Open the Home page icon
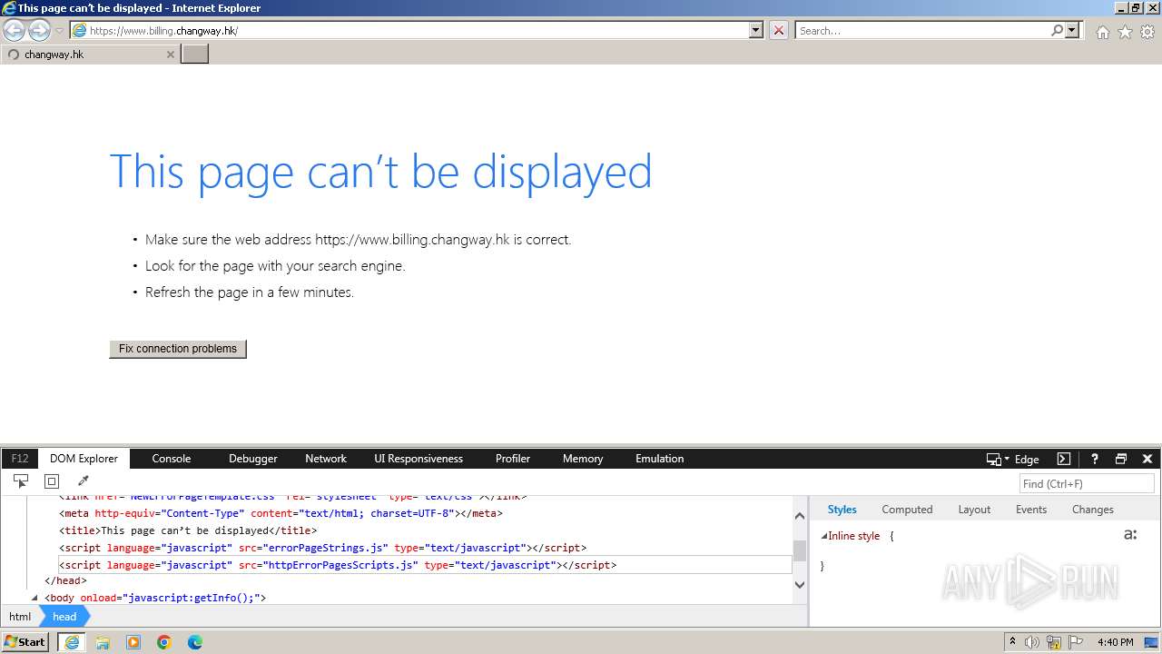Screen dimensions: 1162x654 (1102, 32)
